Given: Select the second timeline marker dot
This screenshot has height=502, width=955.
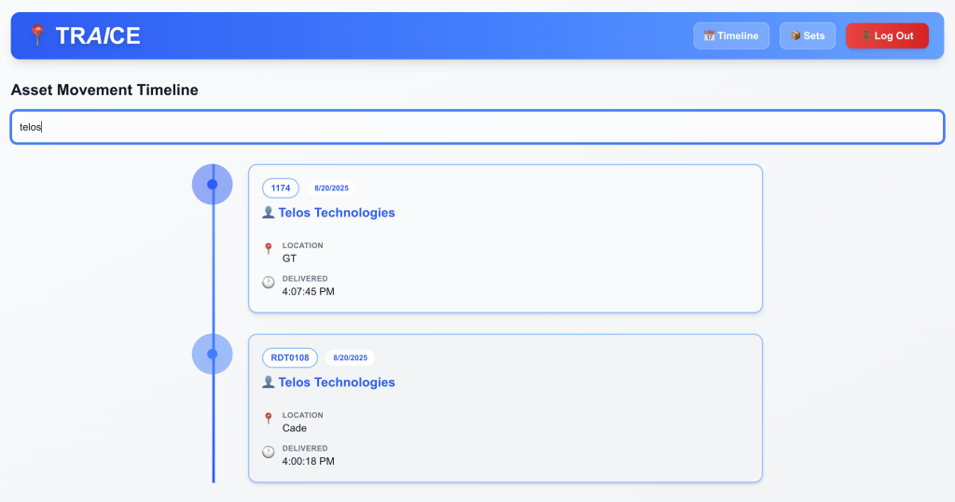Looking at the screenshot, I should (x=213, y=355).
